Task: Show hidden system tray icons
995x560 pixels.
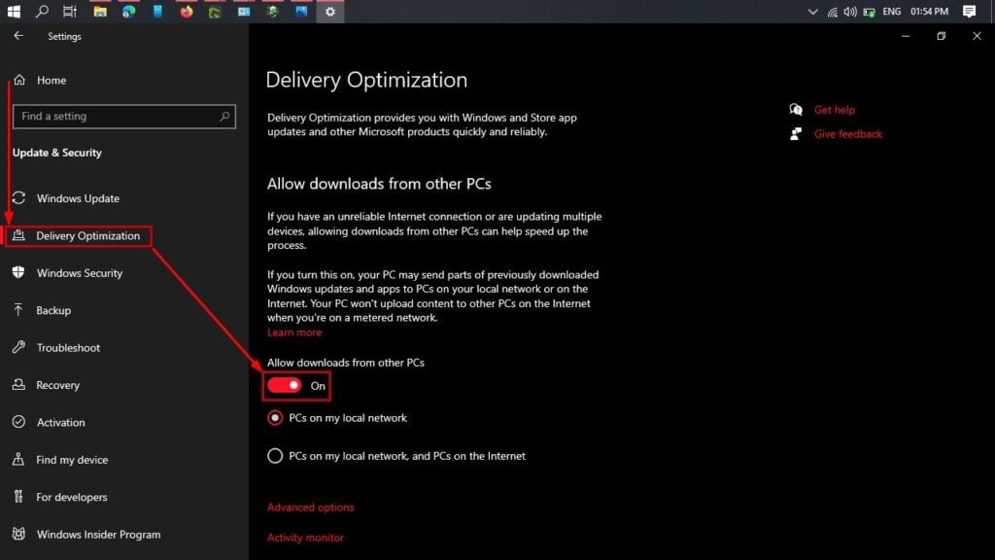Action: (x=812, y=12)
